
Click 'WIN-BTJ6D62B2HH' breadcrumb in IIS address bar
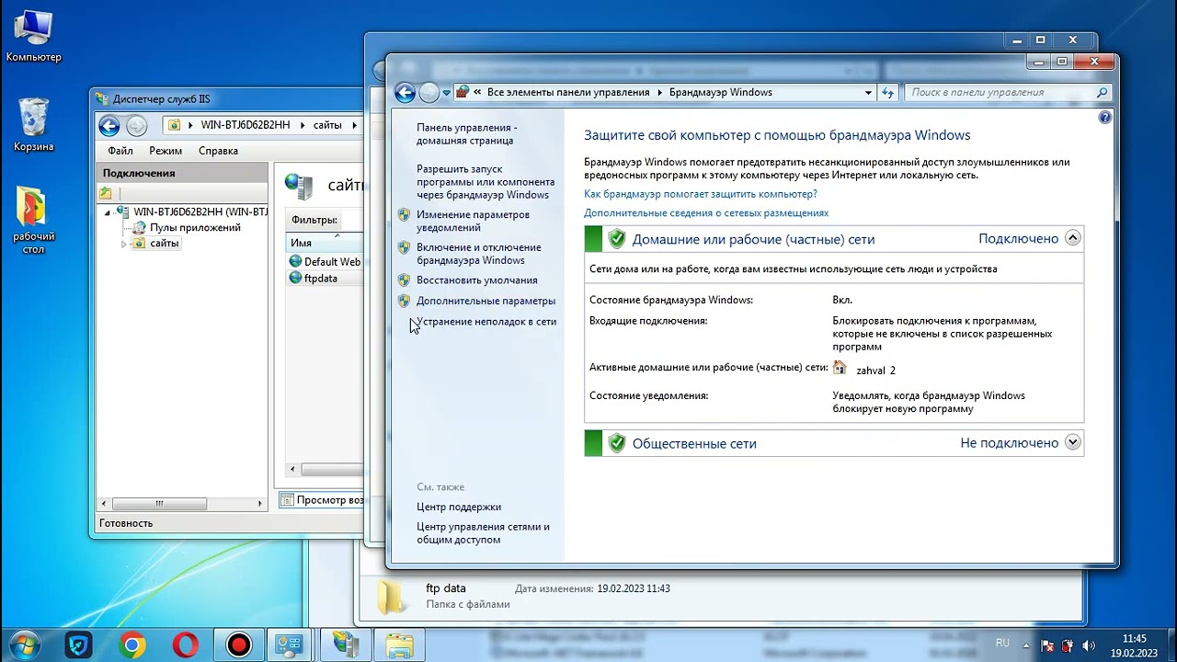pos(246,125)
